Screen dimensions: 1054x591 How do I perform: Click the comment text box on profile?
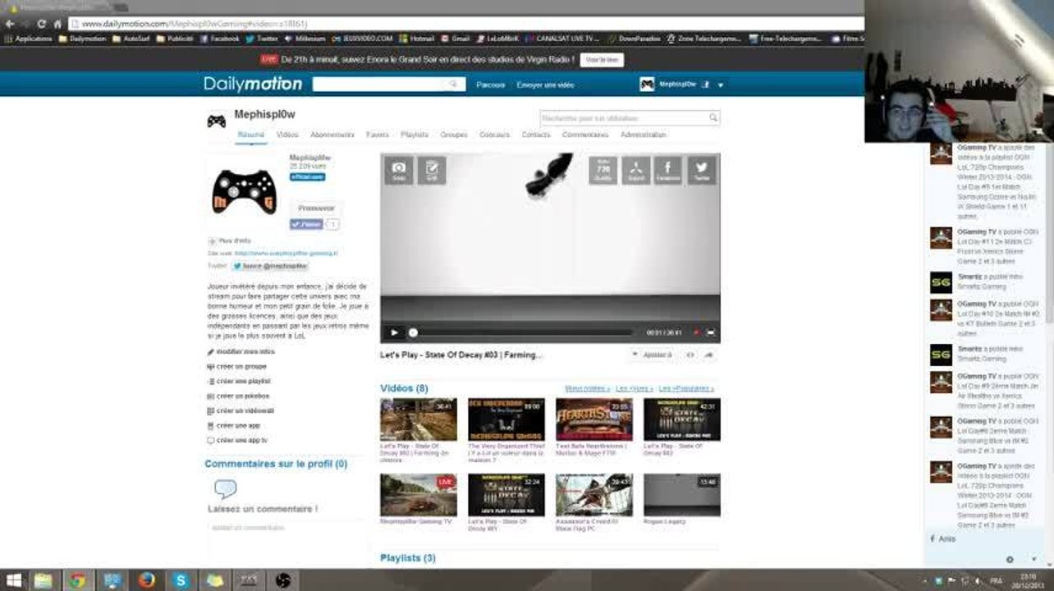287,528
